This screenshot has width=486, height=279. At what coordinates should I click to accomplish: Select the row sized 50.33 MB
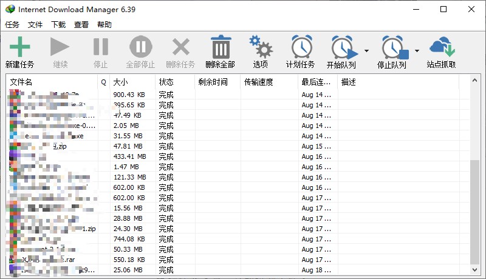[x=238, y=249]
